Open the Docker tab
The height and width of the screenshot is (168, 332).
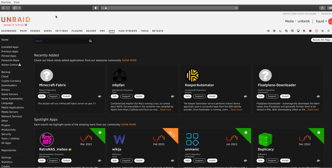91,31
